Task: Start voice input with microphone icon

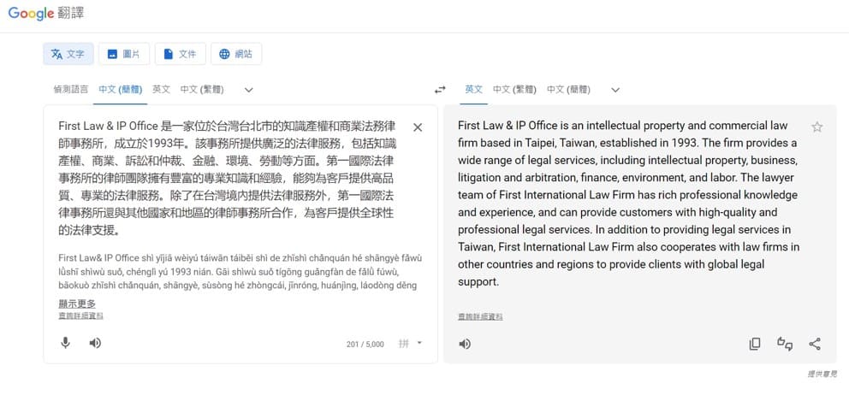Action: (x=66, y=343)
